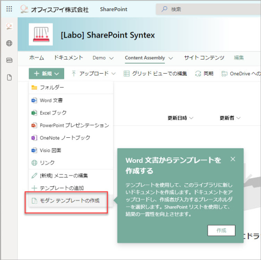Select Excel ブック from the new menu

pyautogui.click(x=71, y=113)
